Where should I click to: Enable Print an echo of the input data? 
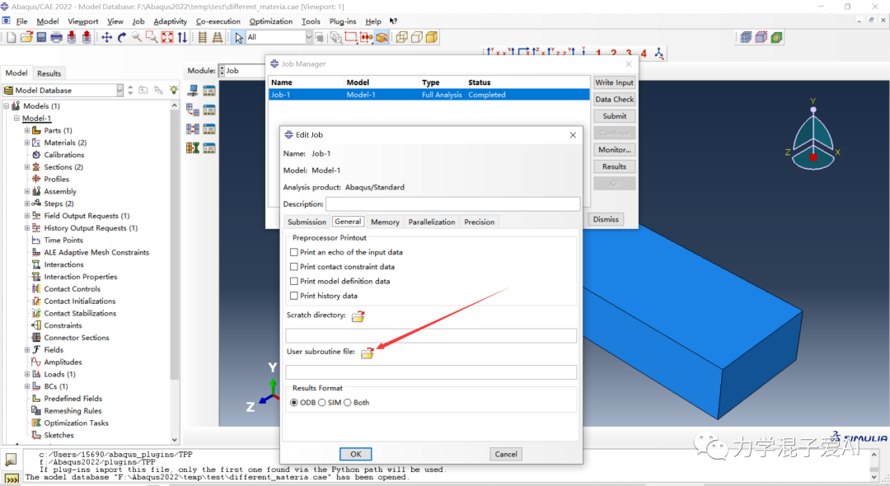coord(294,252)
